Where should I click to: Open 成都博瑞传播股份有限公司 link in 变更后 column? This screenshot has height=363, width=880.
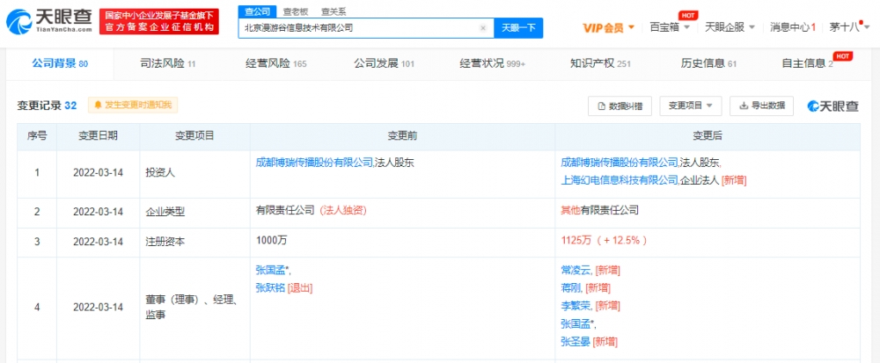click(620, 163)
